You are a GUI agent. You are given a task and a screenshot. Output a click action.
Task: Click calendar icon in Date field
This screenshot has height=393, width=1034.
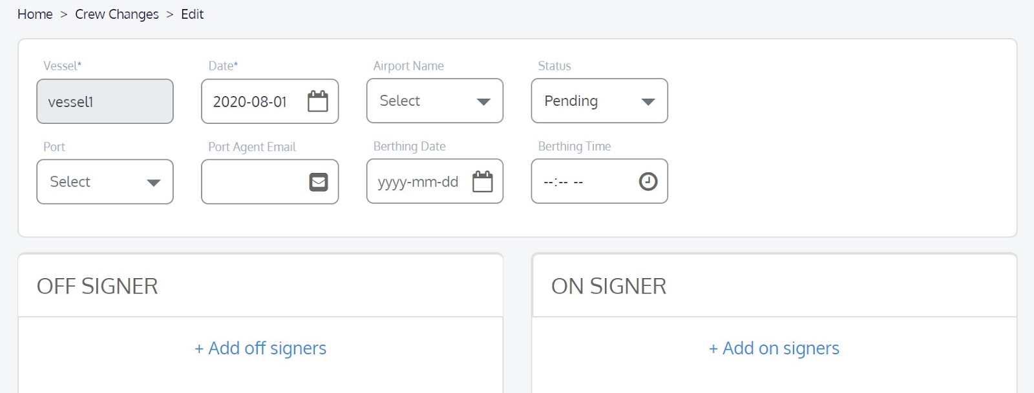pos(317,101)
